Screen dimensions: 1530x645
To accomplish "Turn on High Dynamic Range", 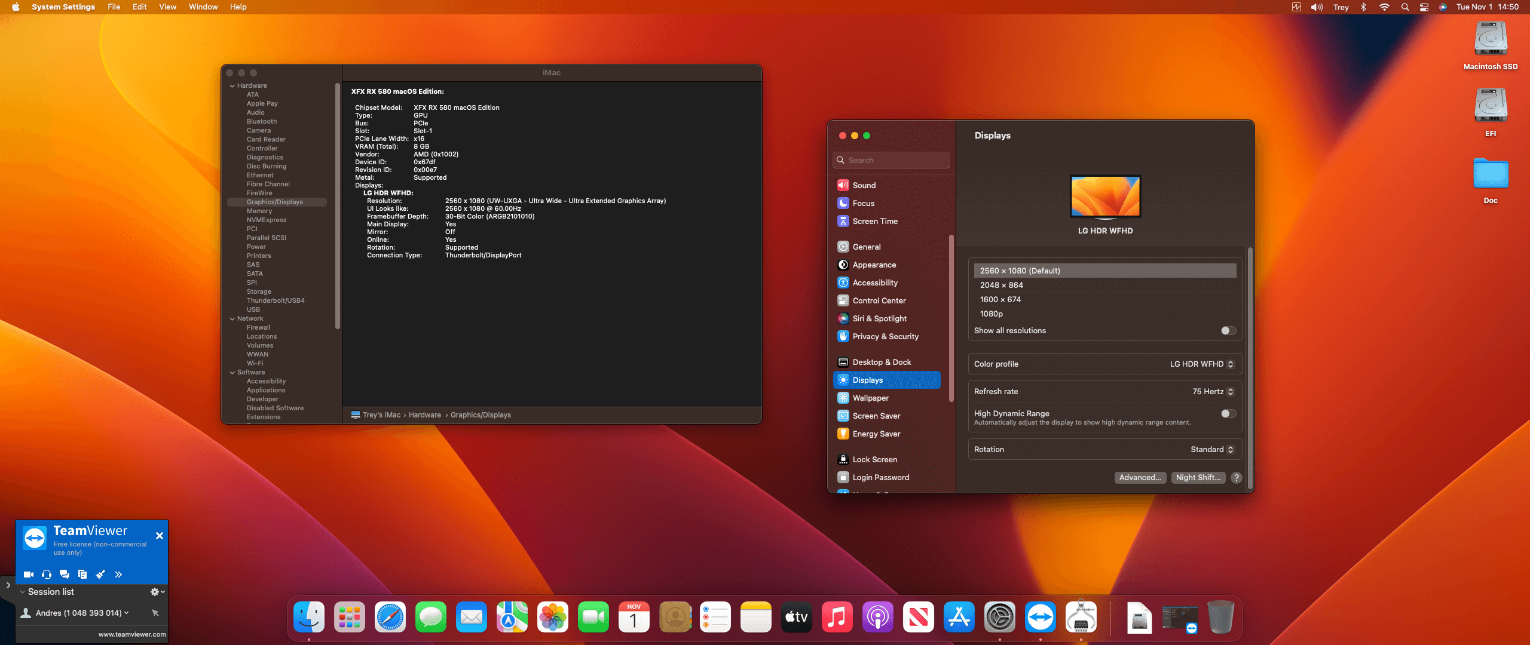I will (x=1228, y=414).
